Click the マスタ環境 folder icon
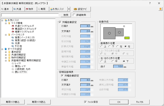 point(9,23)
